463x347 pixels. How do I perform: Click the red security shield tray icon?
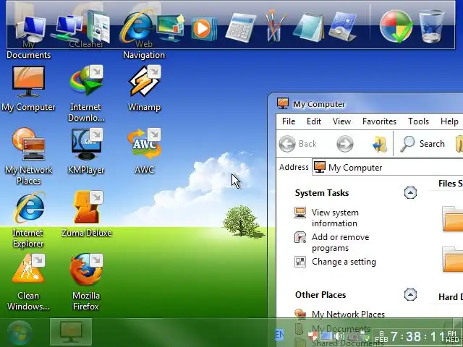(x=313, y=335)
